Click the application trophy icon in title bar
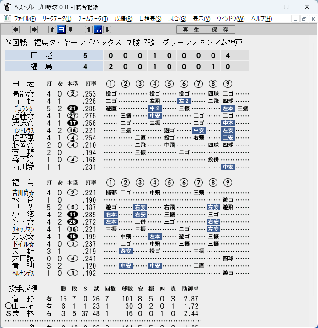This screenshot has width=318, height=328. click(7, 7)
